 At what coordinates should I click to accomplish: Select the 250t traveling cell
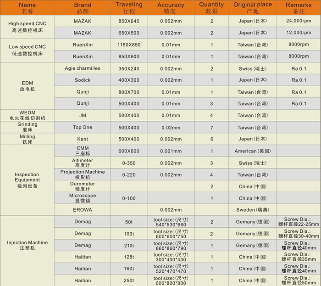(129, 280)
